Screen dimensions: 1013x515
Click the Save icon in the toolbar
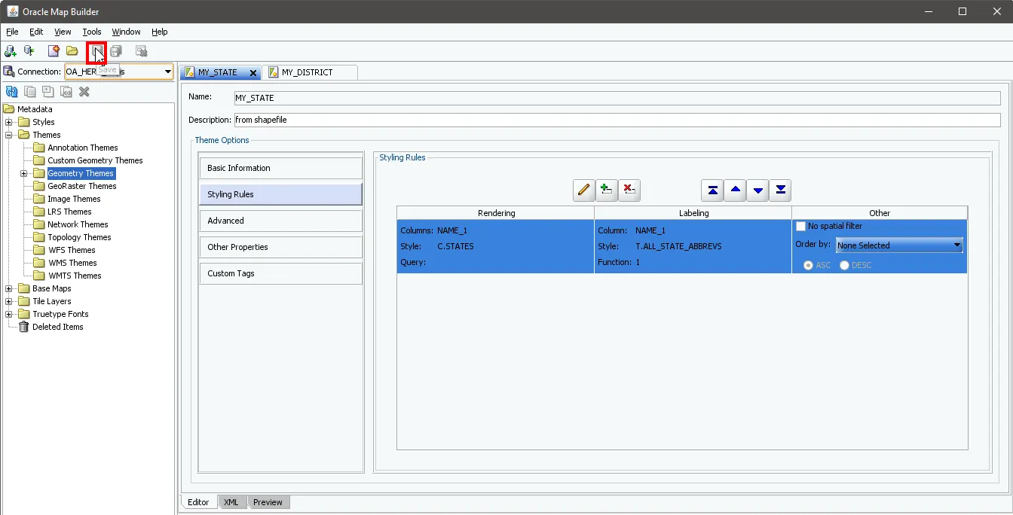click(x=96, y=51)
